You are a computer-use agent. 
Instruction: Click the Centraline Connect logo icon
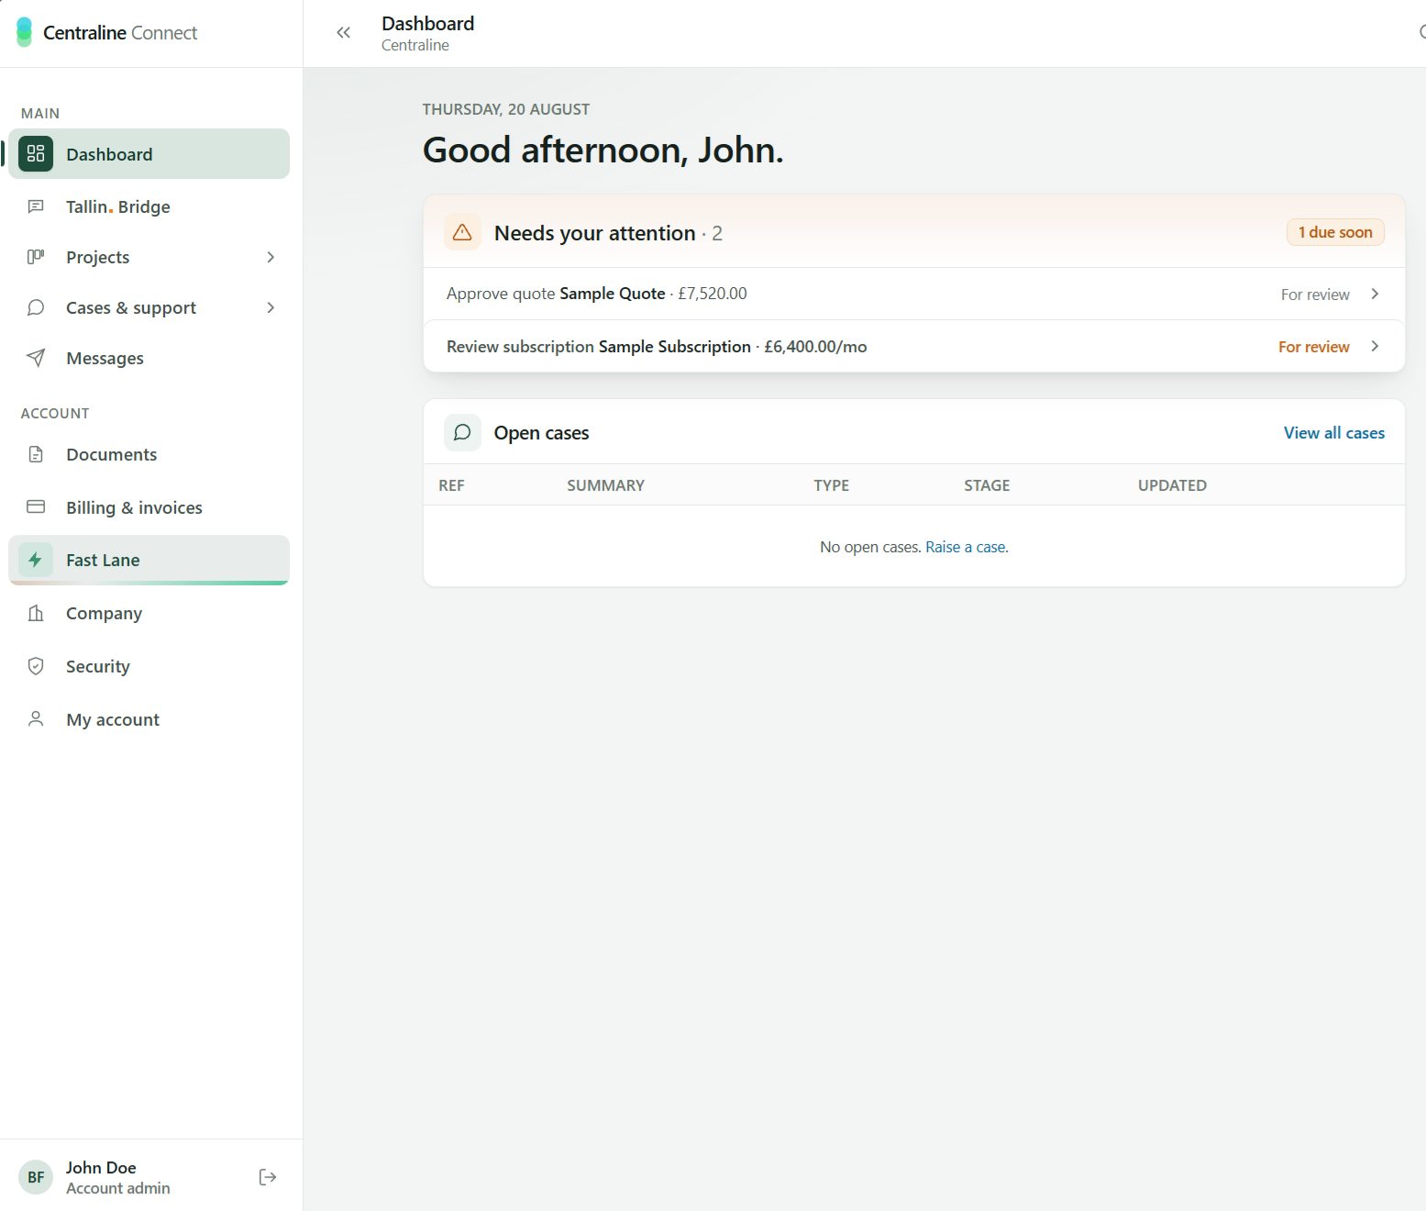24,32
